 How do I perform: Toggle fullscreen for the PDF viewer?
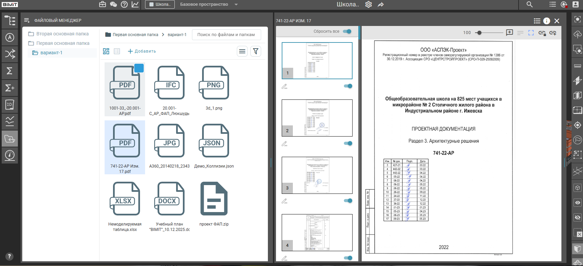[531, 33]
